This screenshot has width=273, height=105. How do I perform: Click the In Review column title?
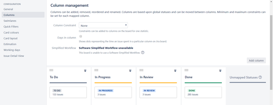(146, 77)
